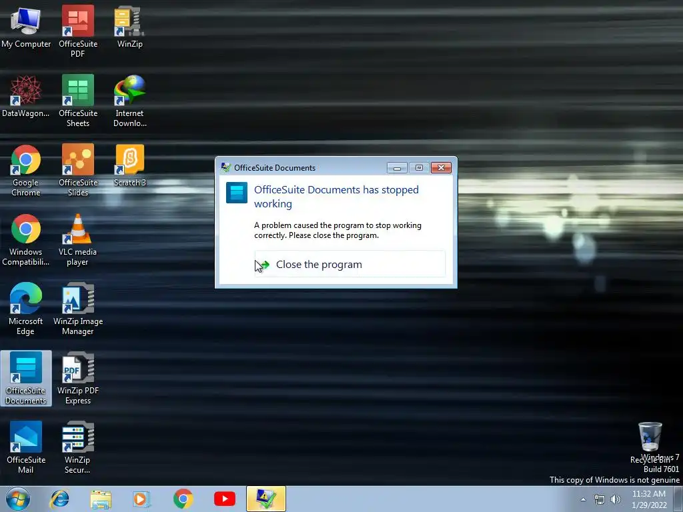Viewport: 683px width, 512px height.
Task: Select the Google Chrome desktop shortcut
Action: click(x=26, y=170)
